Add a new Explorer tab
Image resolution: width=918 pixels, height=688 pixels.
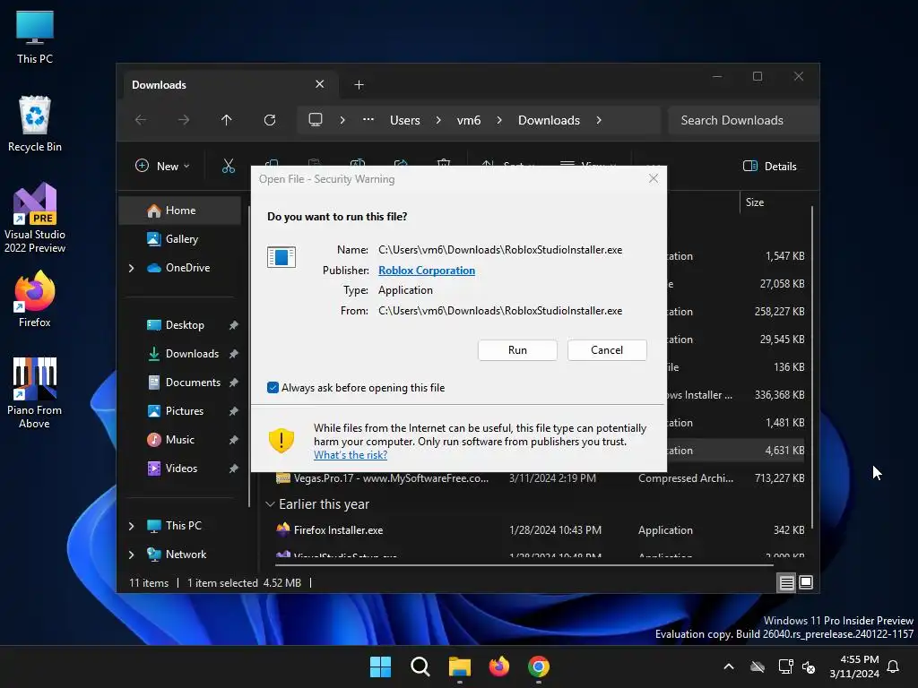359,85
